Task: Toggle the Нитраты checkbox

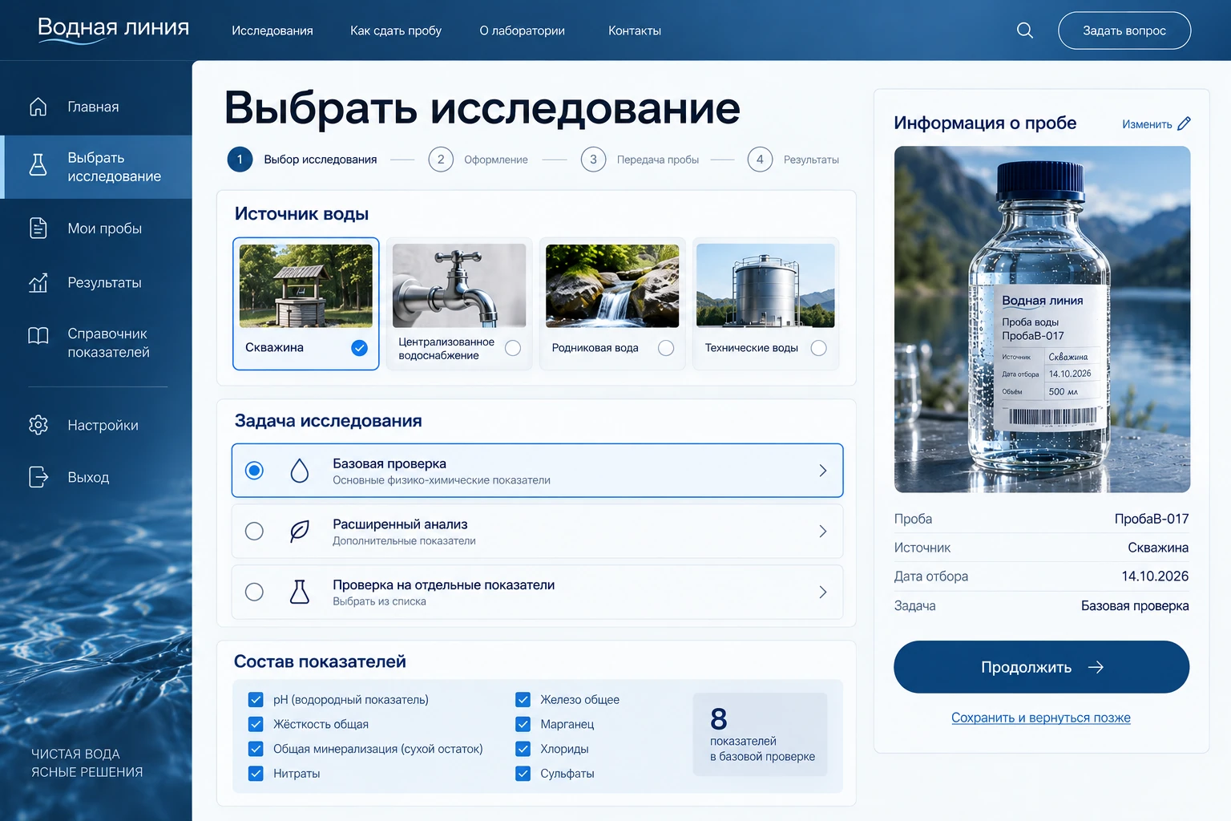Action: coord(256,774)
